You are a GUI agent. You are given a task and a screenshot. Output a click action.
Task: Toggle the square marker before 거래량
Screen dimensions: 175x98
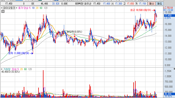pos(2,69)
